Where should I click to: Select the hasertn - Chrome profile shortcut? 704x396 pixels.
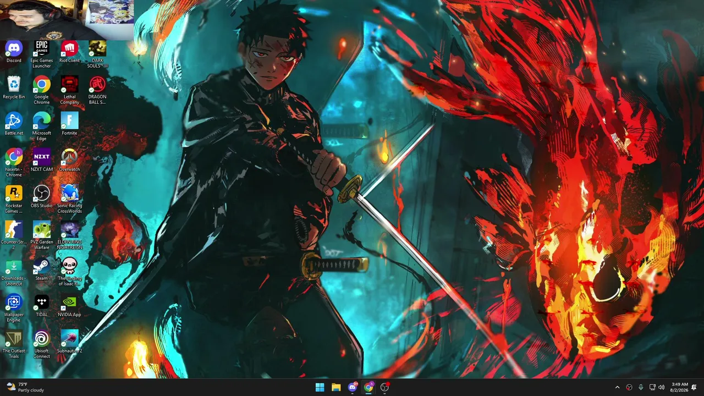14,163
